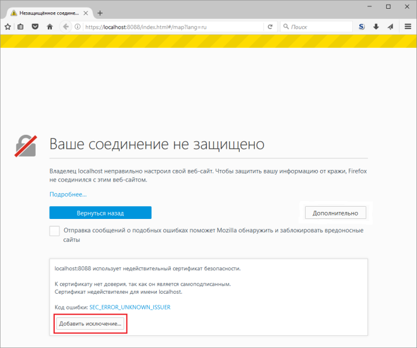Viewport: 417px width, 348px height.
Task: Open the Подробнее… link
Action: (x=68, y=194)
